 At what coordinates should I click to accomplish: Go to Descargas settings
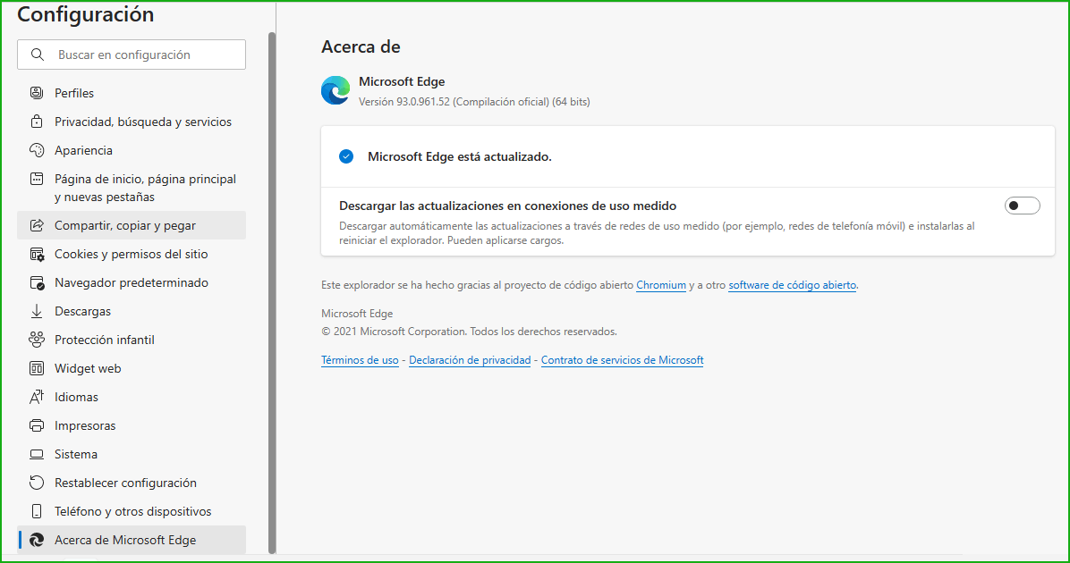(131, 312)
